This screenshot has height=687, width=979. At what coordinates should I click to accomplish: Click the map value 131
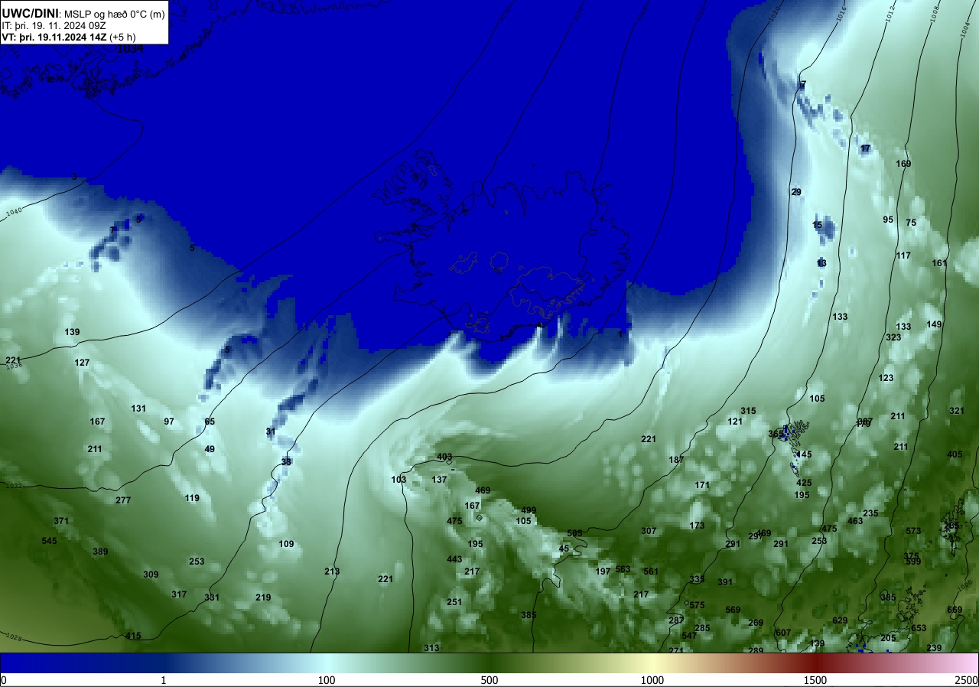pyautogui.click(x=138, y=409)
